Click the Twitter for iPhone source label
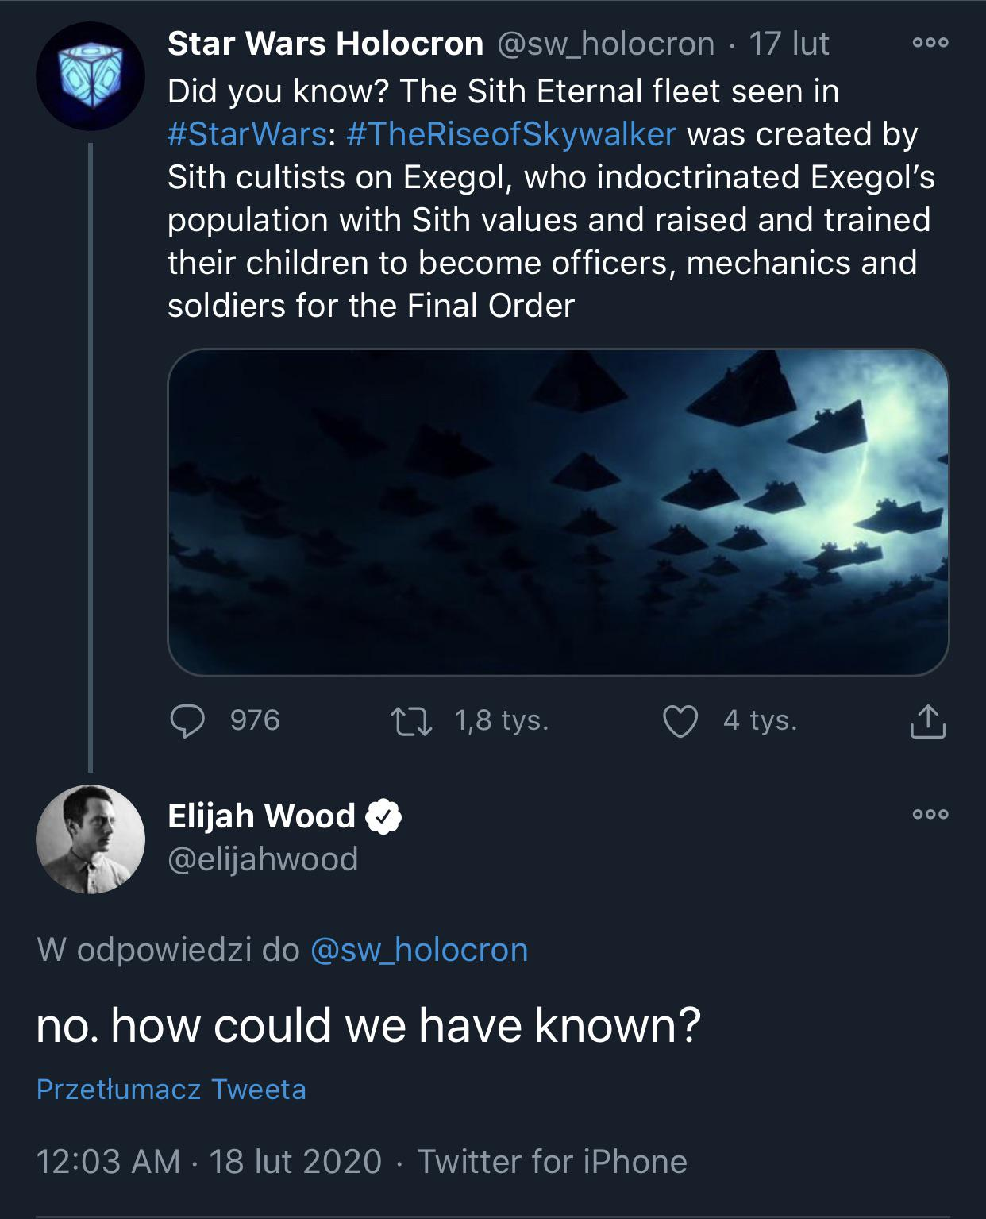The height and width of the screenshot is (1219, 986). coord(552,1161)
